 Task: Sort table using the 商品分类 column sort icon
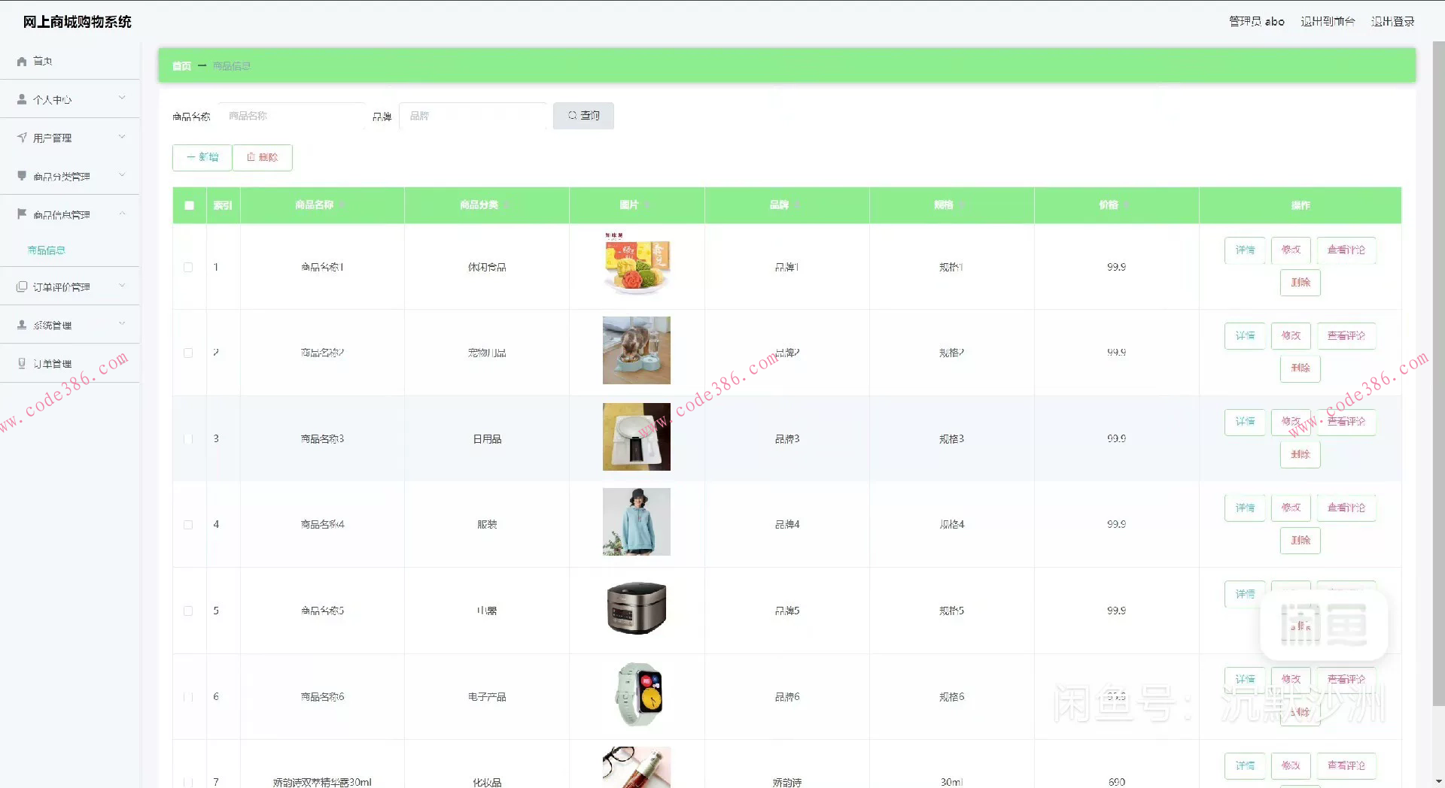click(507, 205)
